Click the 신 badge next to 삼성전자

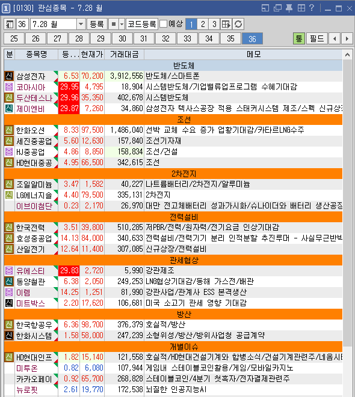9,76
